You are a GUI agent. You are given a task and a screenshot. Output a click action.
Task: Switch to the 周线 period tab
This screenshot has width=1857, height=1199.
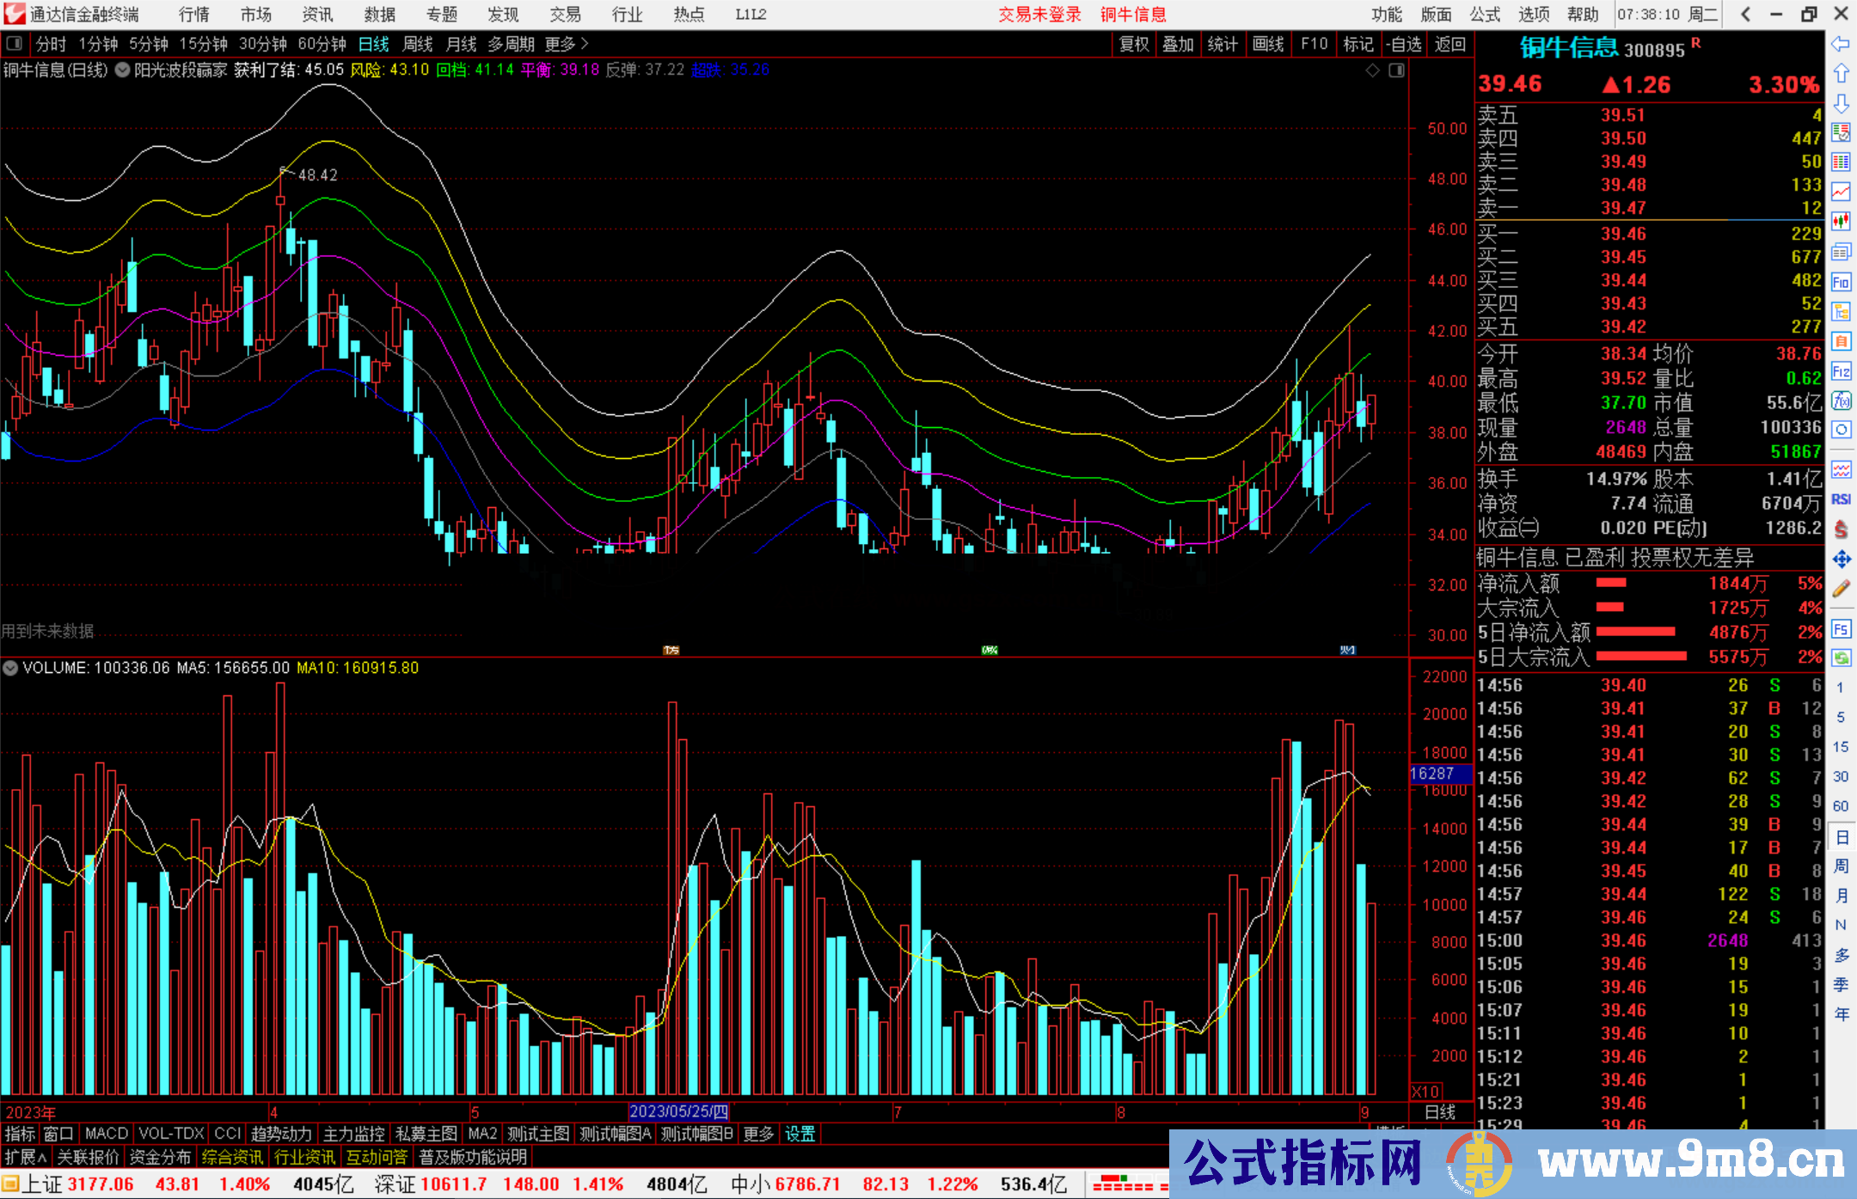[418, 44]
